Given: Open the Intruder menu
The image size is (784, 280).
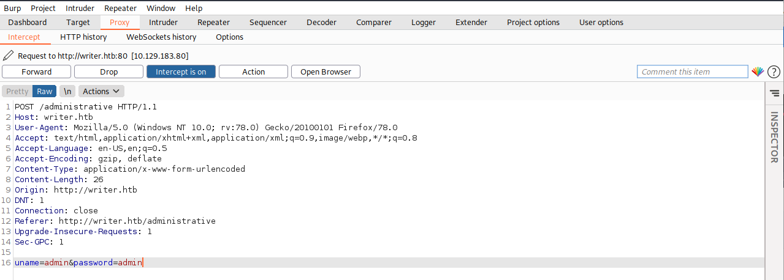Looking at the screenshot, I should [80, 8].
